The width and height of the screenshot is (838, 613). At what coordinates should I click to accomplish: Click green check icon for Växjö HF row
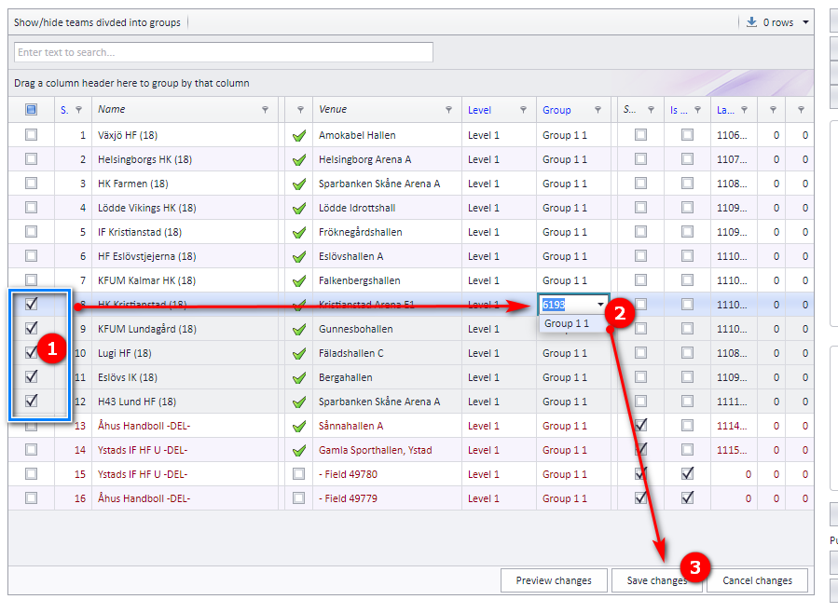click(299, 136)
